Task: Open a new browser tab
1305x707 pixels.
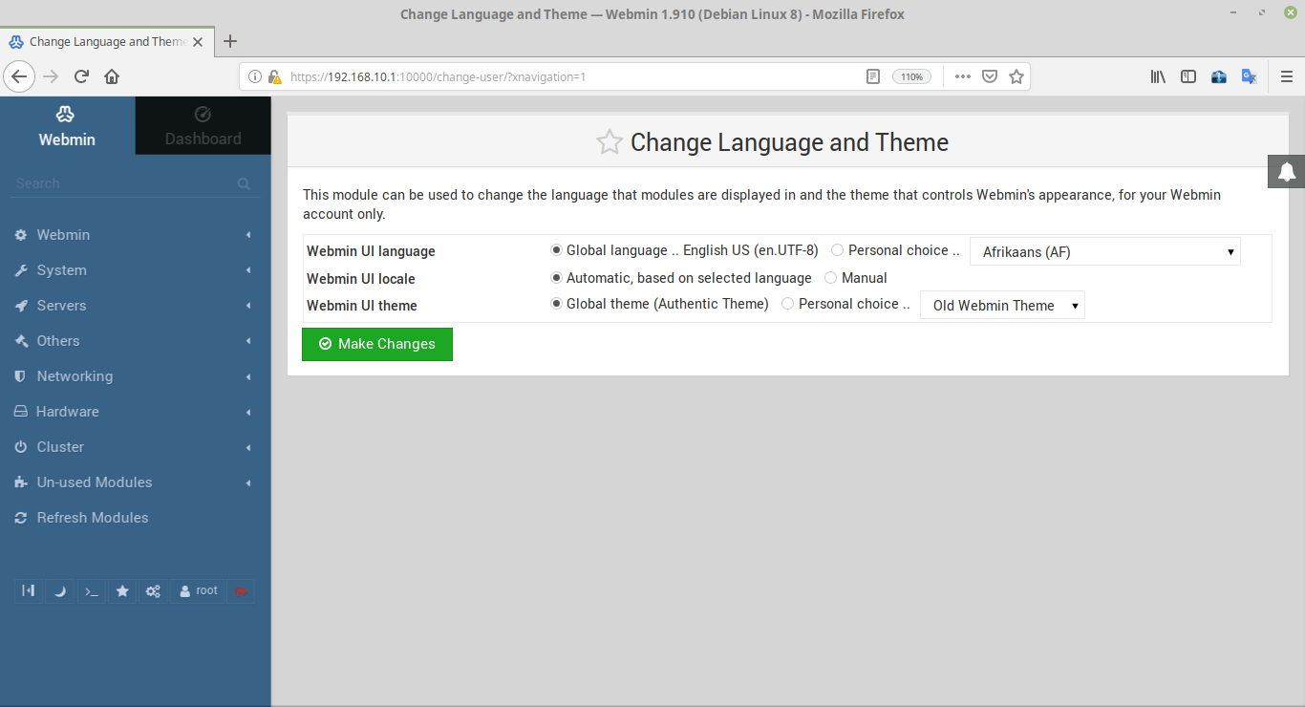Action: (229, 41)
